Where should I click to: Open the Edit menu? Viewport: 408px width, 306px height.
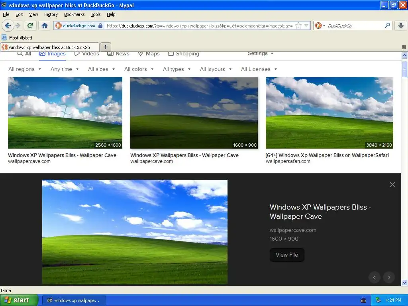pos(19,14)
